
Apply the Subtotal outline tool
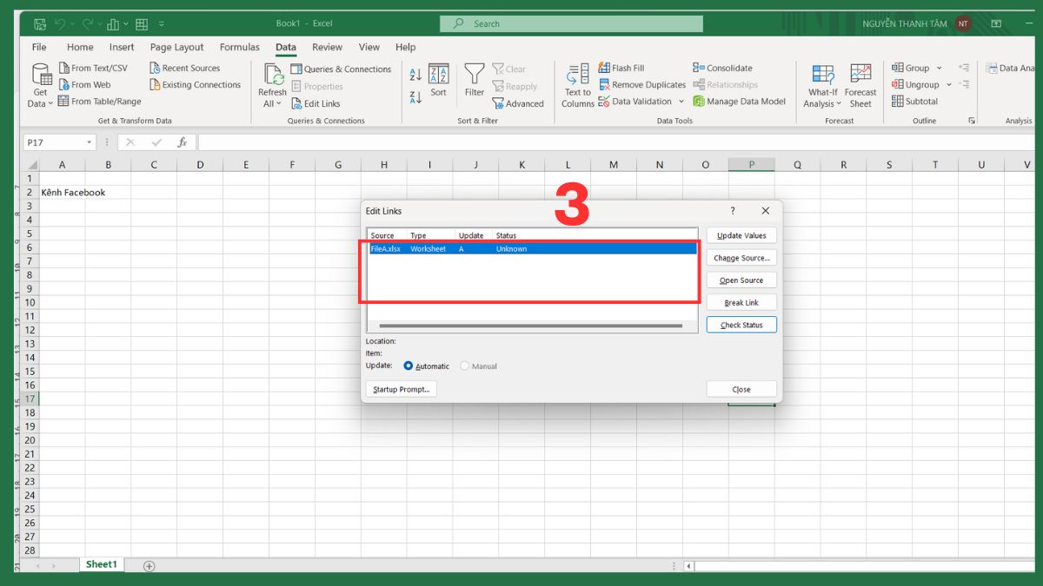[x=913, y=101]
